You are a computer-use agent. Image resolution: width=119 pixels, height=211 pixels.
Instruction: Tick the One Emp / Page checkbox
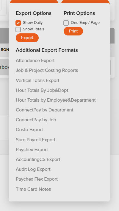66,23
